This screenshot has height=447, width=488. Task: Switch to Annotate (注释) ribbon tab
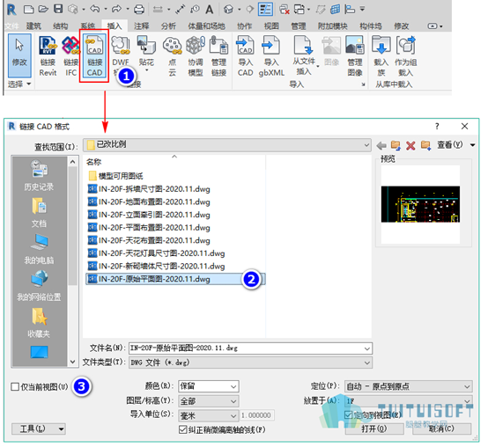142,26
